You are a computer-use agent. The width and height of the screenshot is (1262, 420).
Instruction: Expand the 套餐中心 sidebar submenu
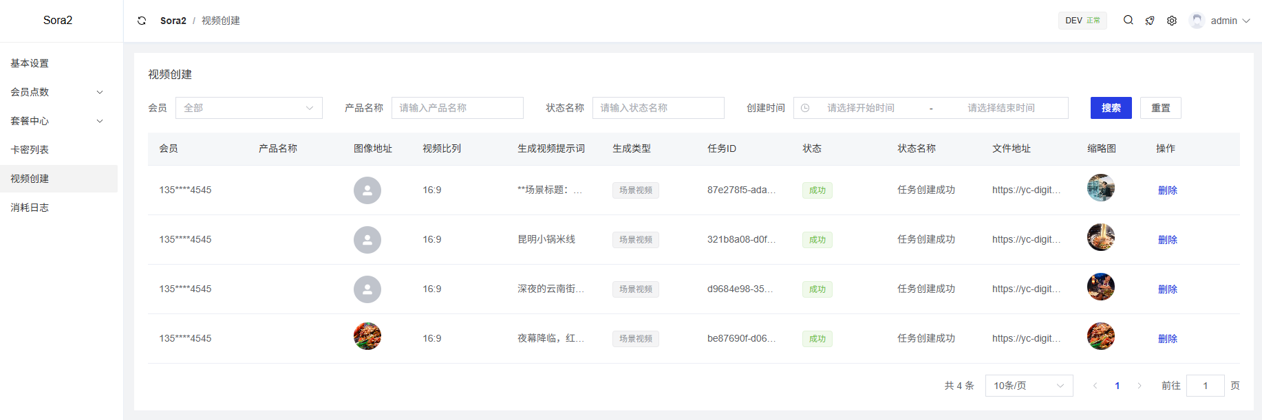[58, 121]
